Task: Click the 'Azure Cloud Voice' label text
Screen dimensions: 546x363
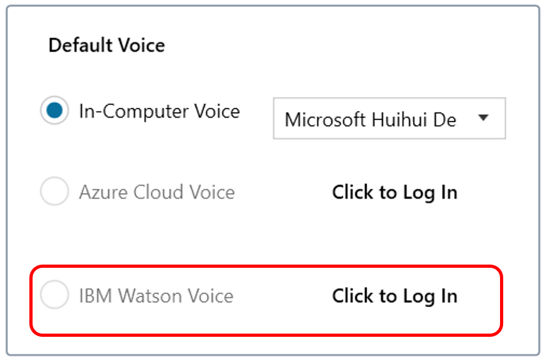Action: tap(156, 192)
